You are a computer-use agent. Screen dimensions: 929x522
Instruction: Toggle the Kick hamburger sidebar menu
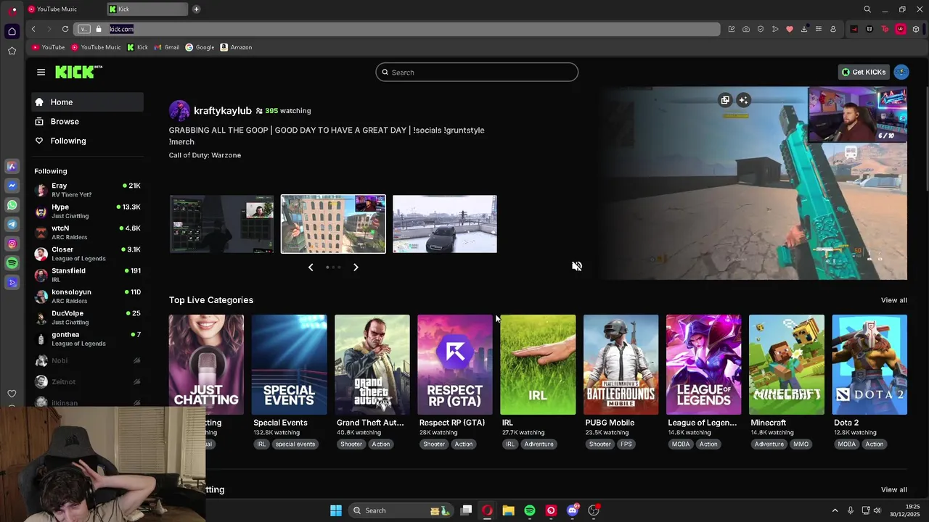click(x=41, y=72)
